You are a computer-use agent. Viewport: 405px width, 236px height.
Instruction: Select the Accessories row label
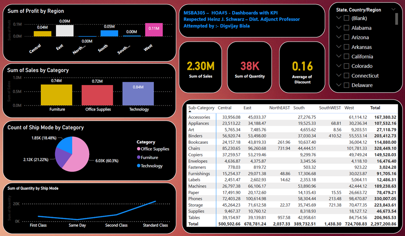click(x=199, y=117)
